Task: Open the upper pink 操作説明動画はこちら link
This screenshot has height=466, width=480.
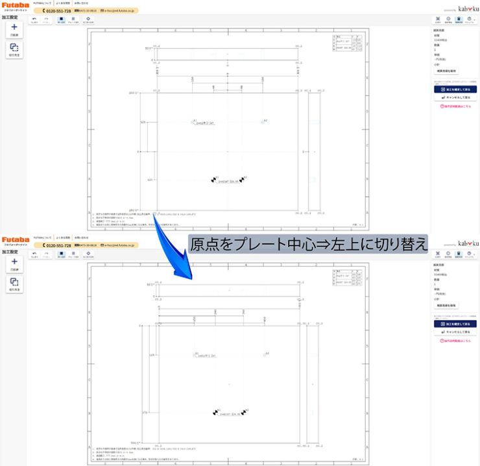Action: coord(455,106)
